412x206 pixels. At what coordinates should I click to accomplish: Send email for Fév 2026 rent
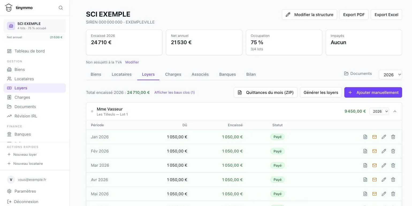(x=375, y=151)
